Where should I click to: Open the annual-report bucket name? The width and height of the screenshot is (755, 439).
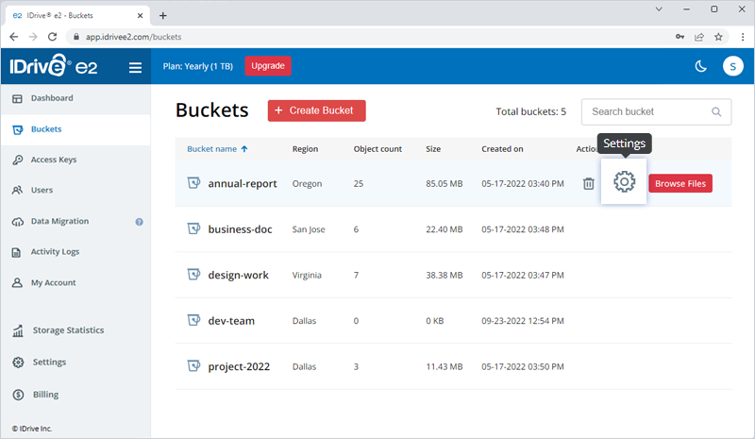(243, 183)
